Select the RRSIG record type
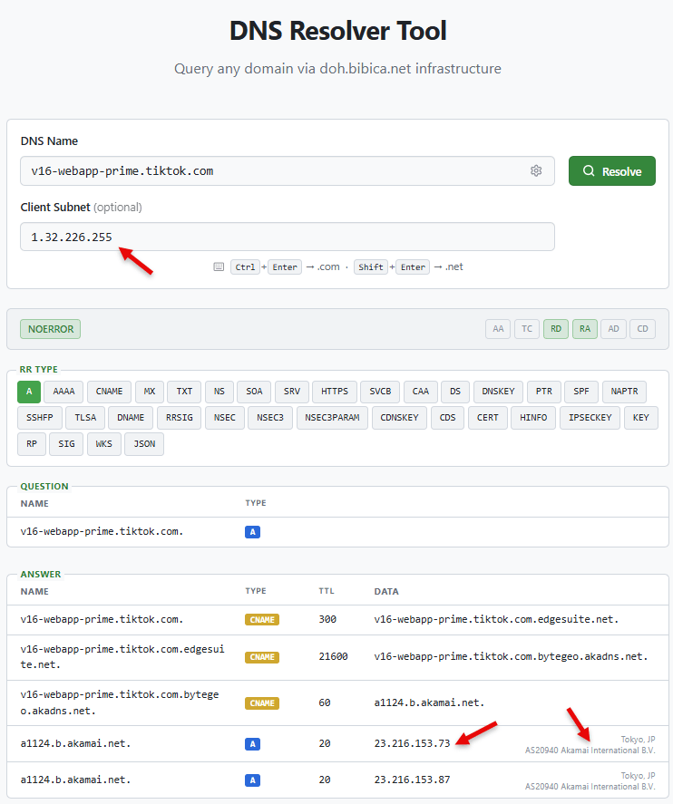 [179, 417]
